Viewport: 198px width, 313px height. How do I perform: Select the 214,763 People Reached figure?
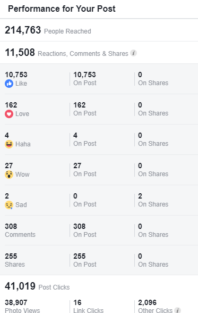(x=48, y=30)
